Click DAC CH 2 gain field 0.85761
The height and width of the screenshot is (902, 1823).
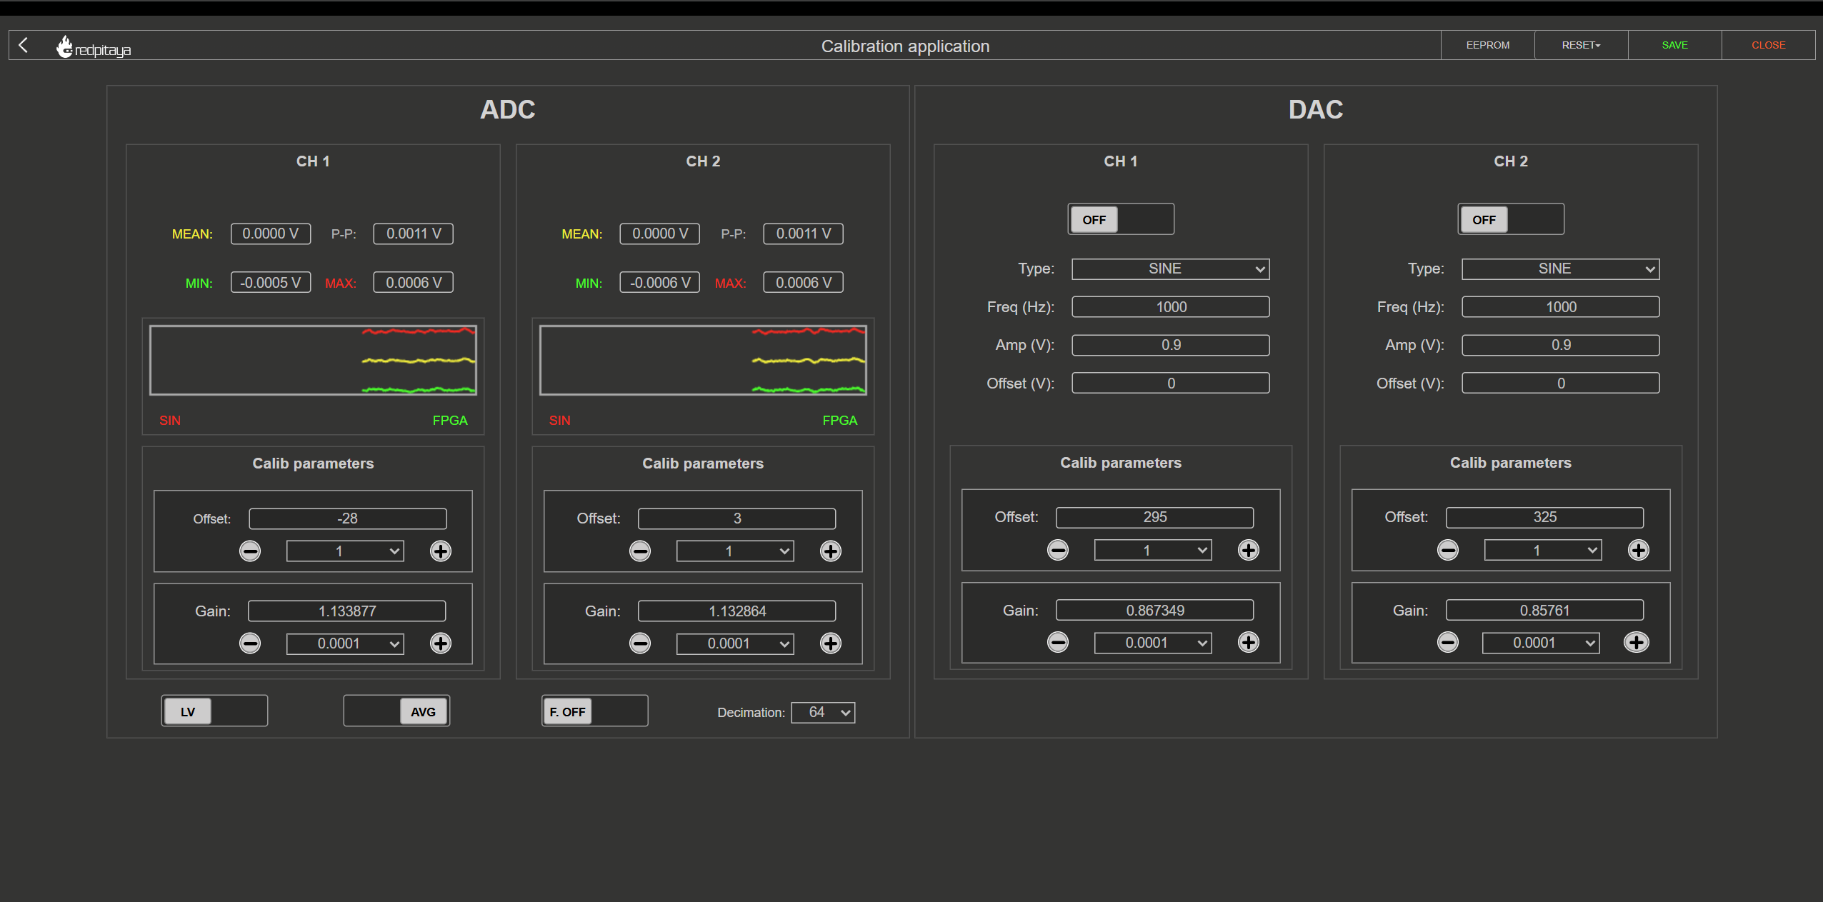[1545, 611]
